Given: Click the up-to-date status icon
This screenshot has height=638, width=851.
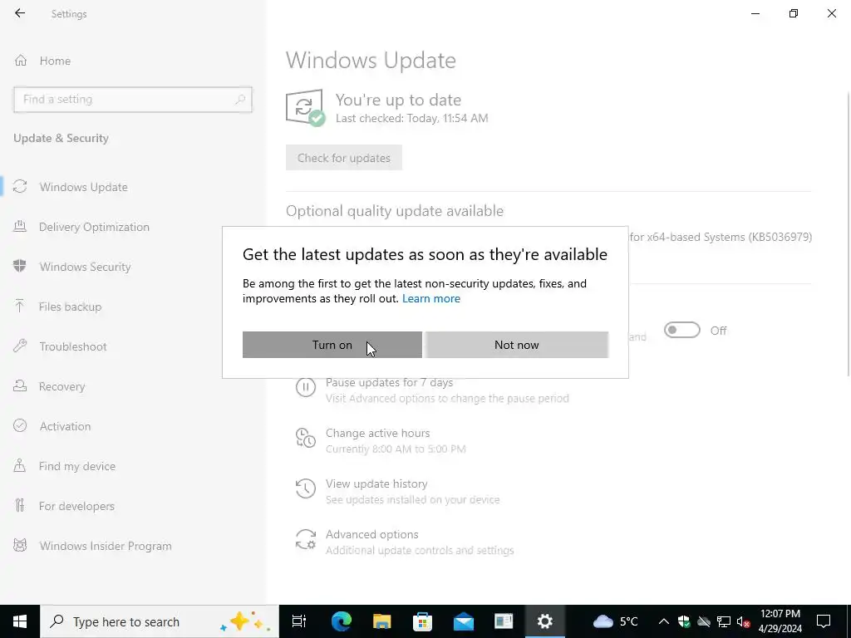Looking at the screenshot, I should click(305, 107).
